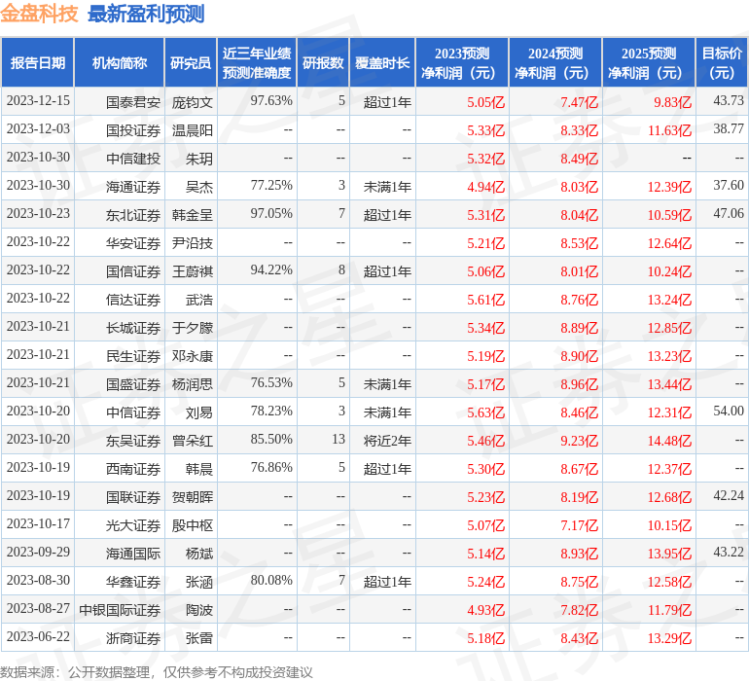
Task: Click 2025 forecast 12.64亿
Action: (669, 243)
